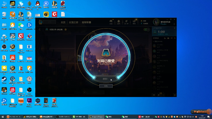Open the PotPlayer desktop icon
This screenshot has width=212, height=119.
pyautogui.click(x=4, y=70)
